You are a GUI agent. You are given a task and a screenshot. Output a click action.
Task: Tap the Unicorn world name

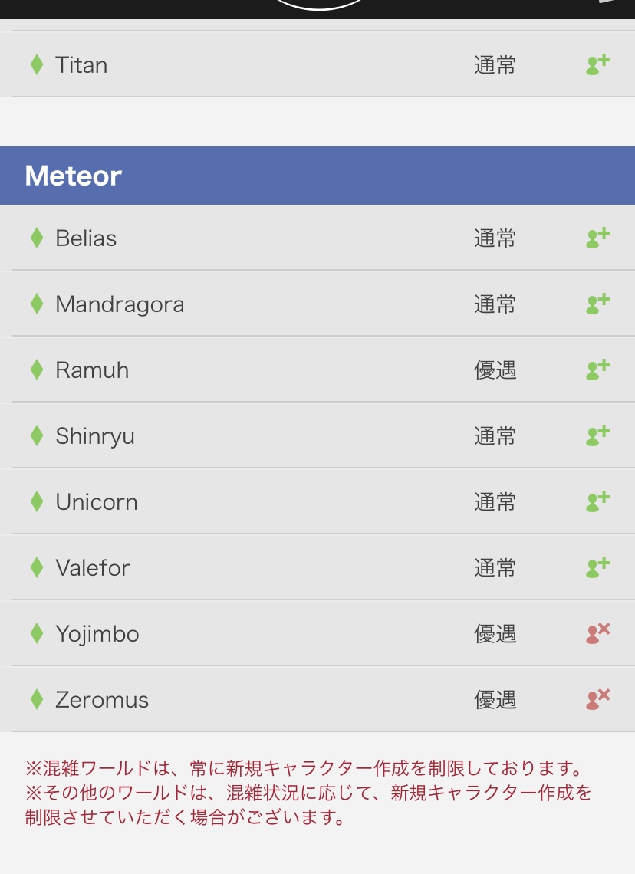pyautogui.click(x=97, y=502)
